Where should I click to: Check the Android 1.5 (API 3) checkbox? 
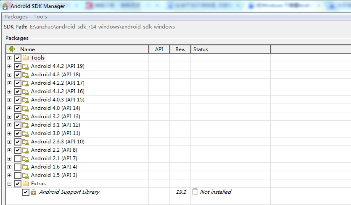coord(18,175)
